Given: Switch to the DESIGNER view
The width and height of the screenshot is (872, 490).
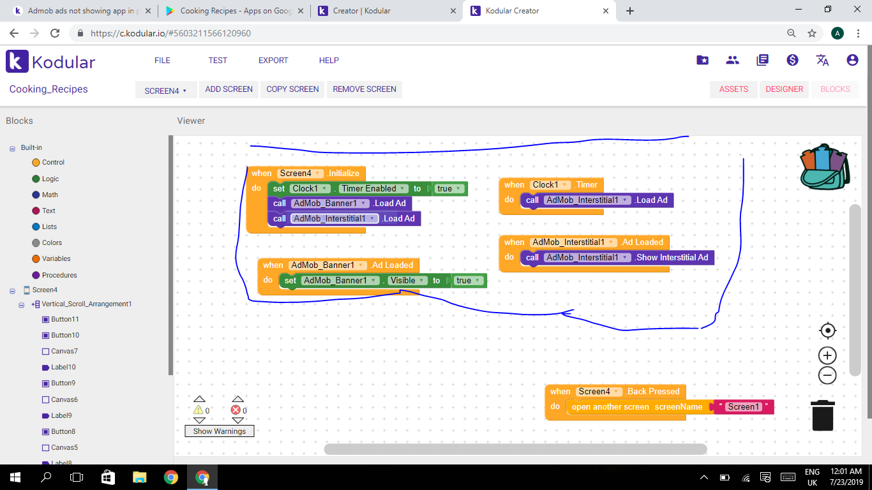Looking at the screenshot, I should coord(785,89).
